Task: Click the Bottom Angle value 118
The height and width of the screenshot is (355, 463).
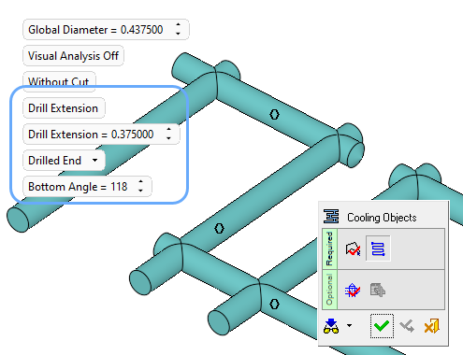Action: [x=119, y=187]
